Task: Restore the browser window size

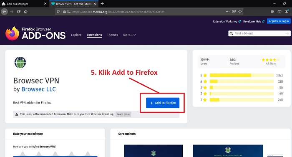Action: 284,3
